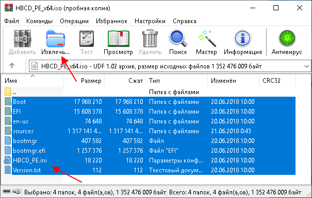Click the type Файл "EFI" cell
The width and height of the screenshot is (312, 198).
coord(163,151)
